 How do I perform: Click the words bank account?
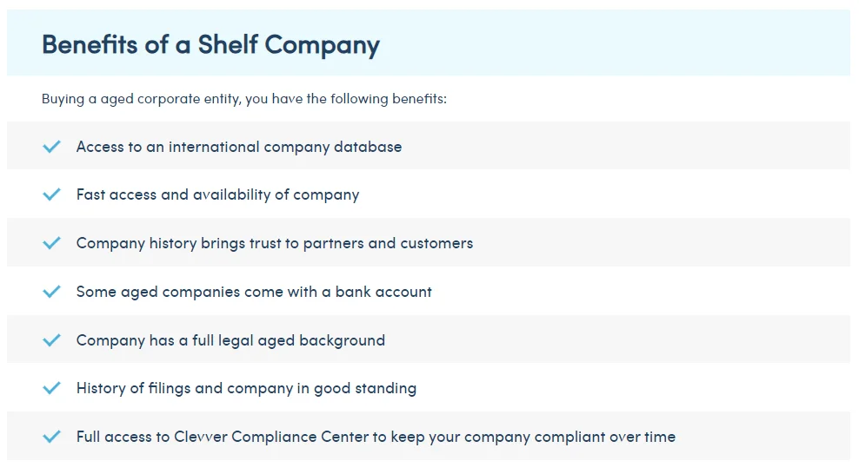click(x=383, y=292)
